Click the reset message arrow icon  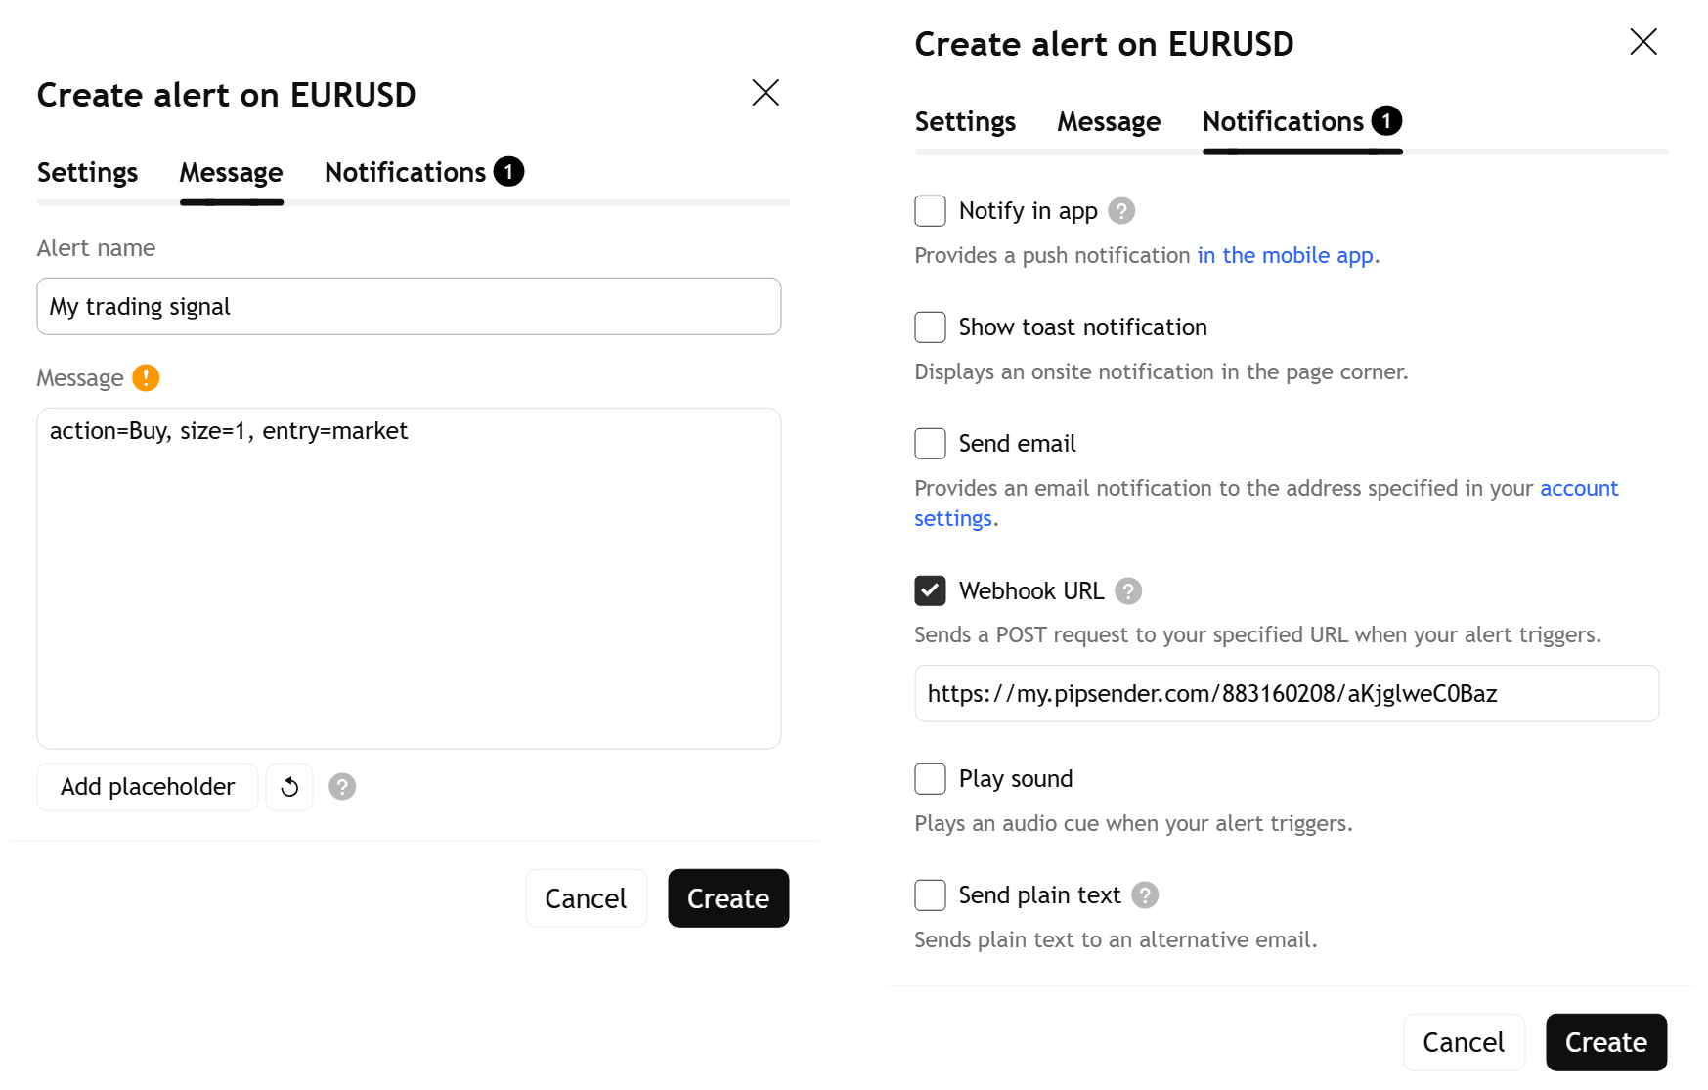pos(289,787)
